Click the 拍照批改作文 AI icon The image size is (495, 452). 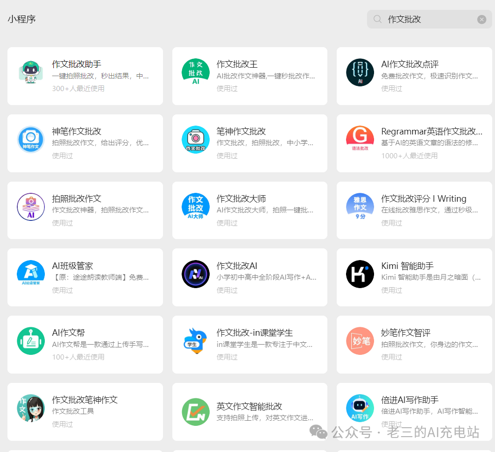click(x=31, y=207)
